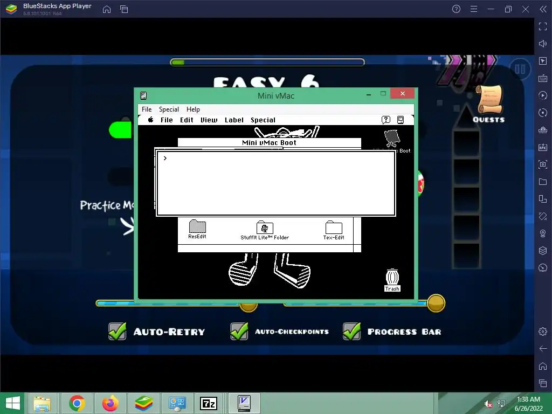
Task: Click the right volume slider gold knob
Action: point(436,303)
